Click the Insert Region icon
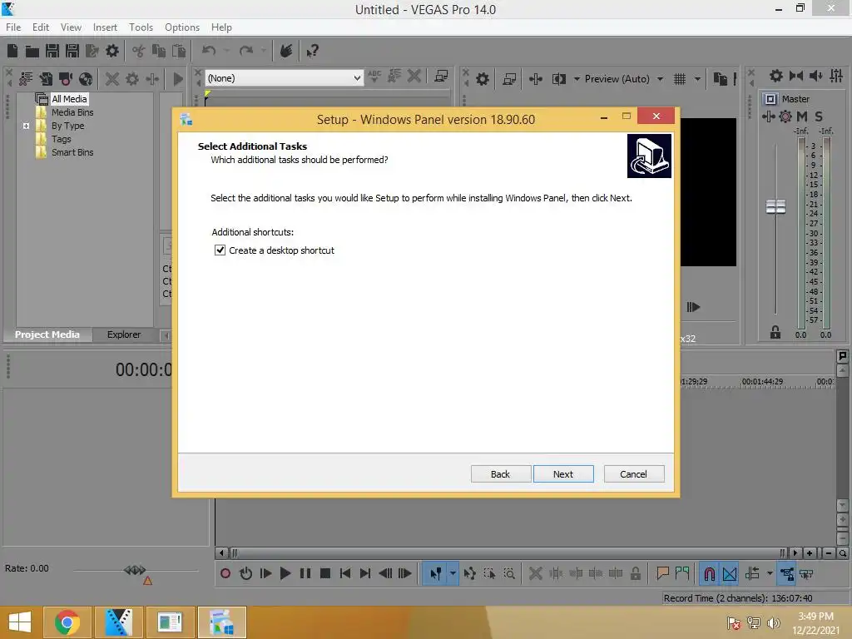Screen dimensions: 852x639 coord(682,573)
